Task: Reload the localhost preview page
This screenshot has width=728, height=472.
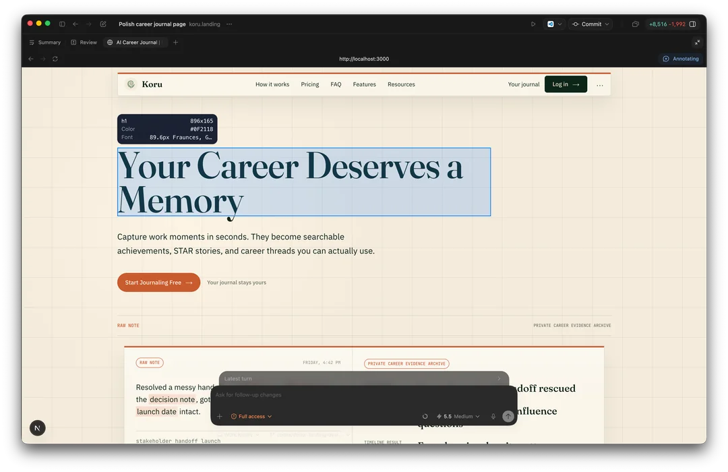Action: [x=55, y=59]
